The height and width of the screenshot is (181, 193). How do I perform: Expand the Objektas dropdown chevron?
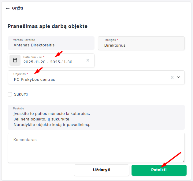pyautogui.click(x=179, y=77)
